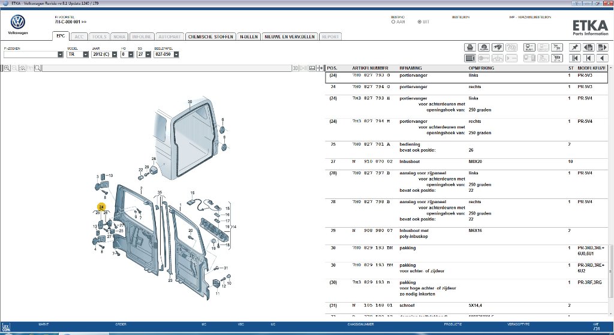Click the plain magnifier icon above diagram
The width and height of the screenshot is (614, 335).
pos(38,68)
